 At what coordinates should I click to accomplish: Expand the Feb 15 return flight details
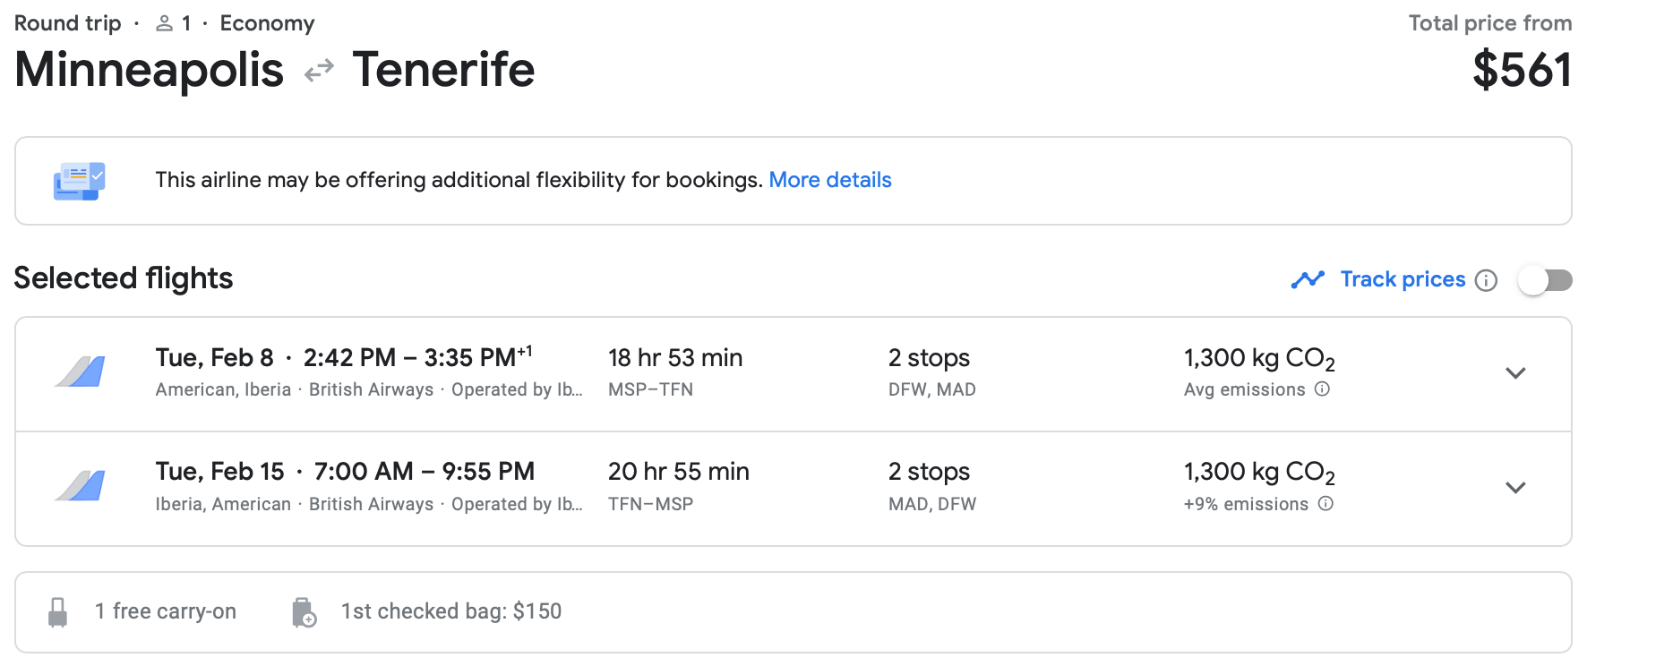click(1515, 488)
